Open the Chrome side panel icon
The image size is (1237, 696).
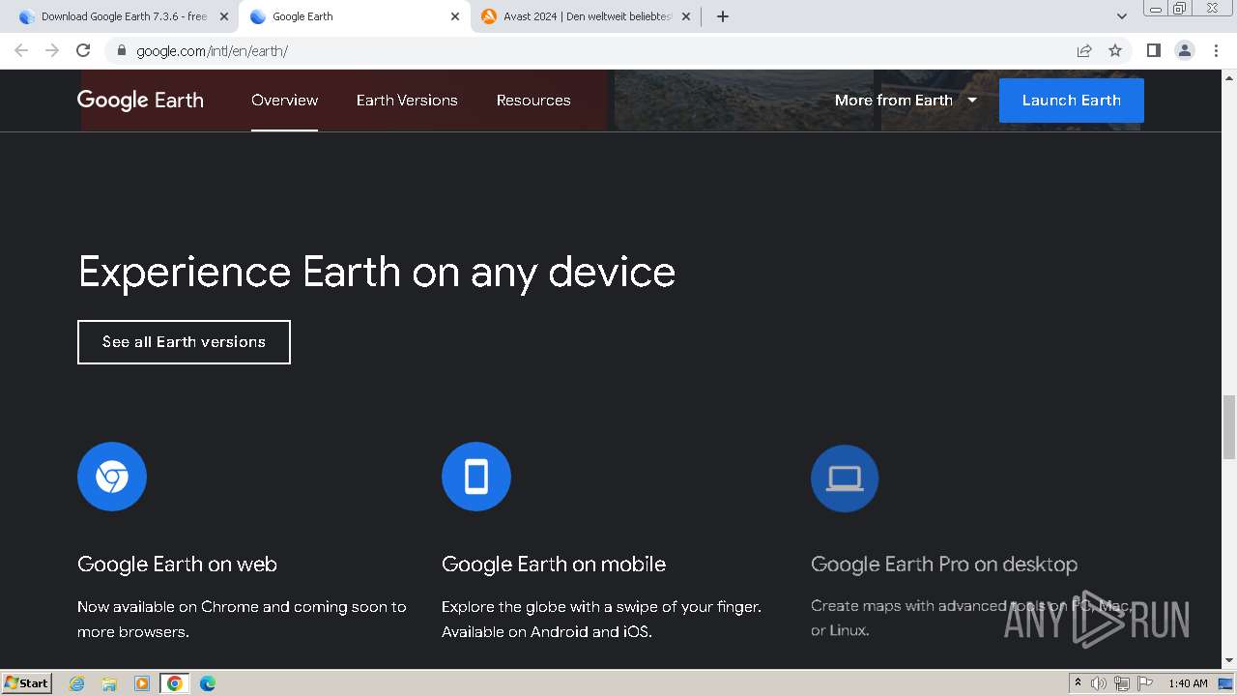pos(1153,50)
